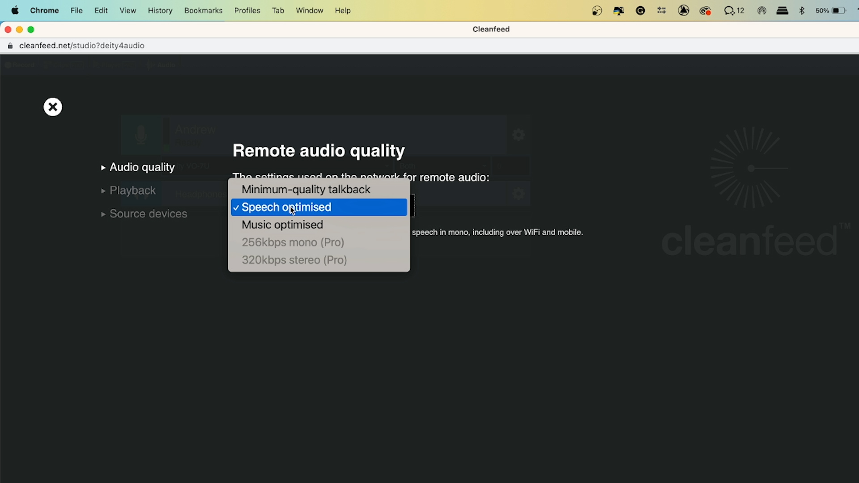The width and height of the screenshot is (859, 483).
Task: Open the Audio quality section
Action: 142,167
